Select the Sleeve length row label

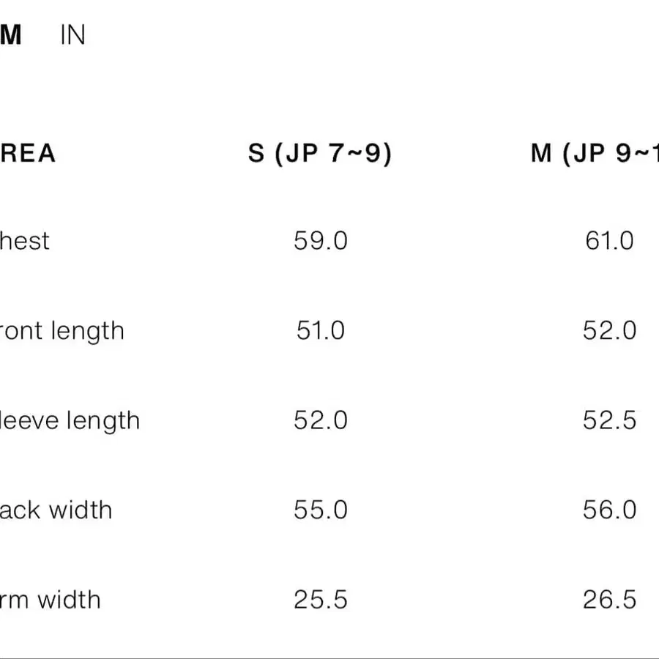coord(70,421)
